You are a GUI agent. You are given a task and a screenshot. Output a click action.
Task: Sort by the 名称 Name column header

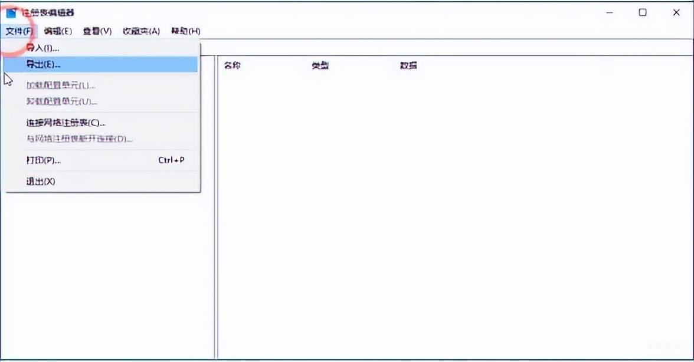pos(233,65)
